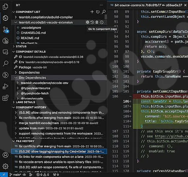Click the main branch in status bar
188x177 pixels.
pyautogui.click(x=16, y=175)
